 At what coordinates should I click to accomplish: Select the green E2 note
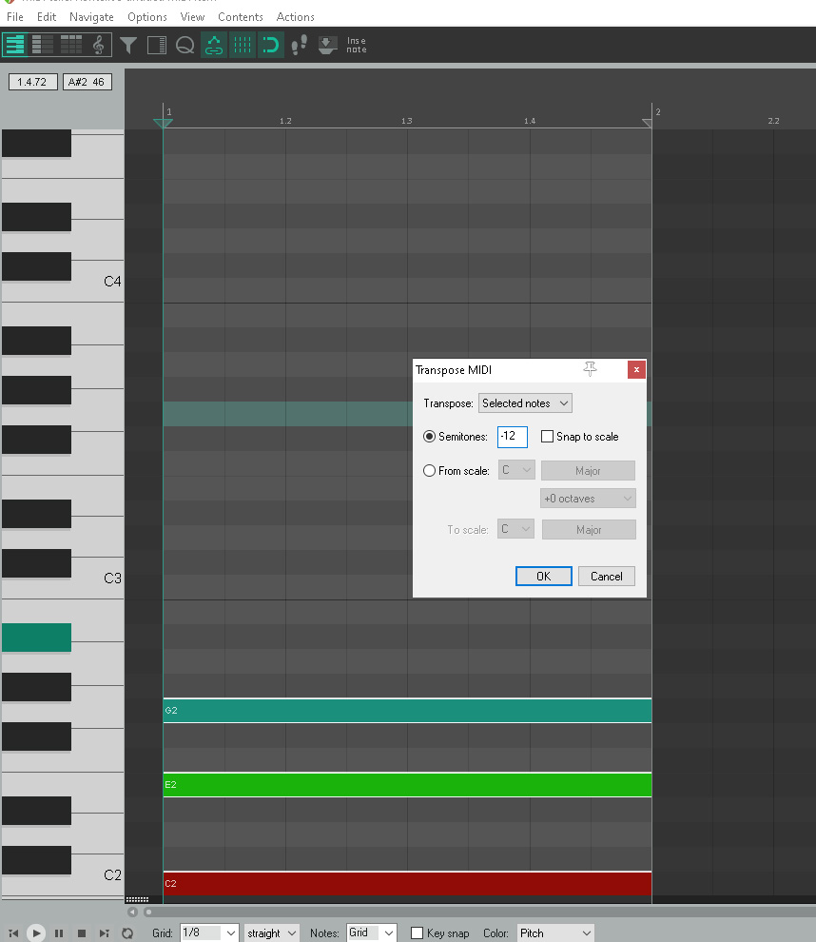pyautogui.click(x=407, y=785)
